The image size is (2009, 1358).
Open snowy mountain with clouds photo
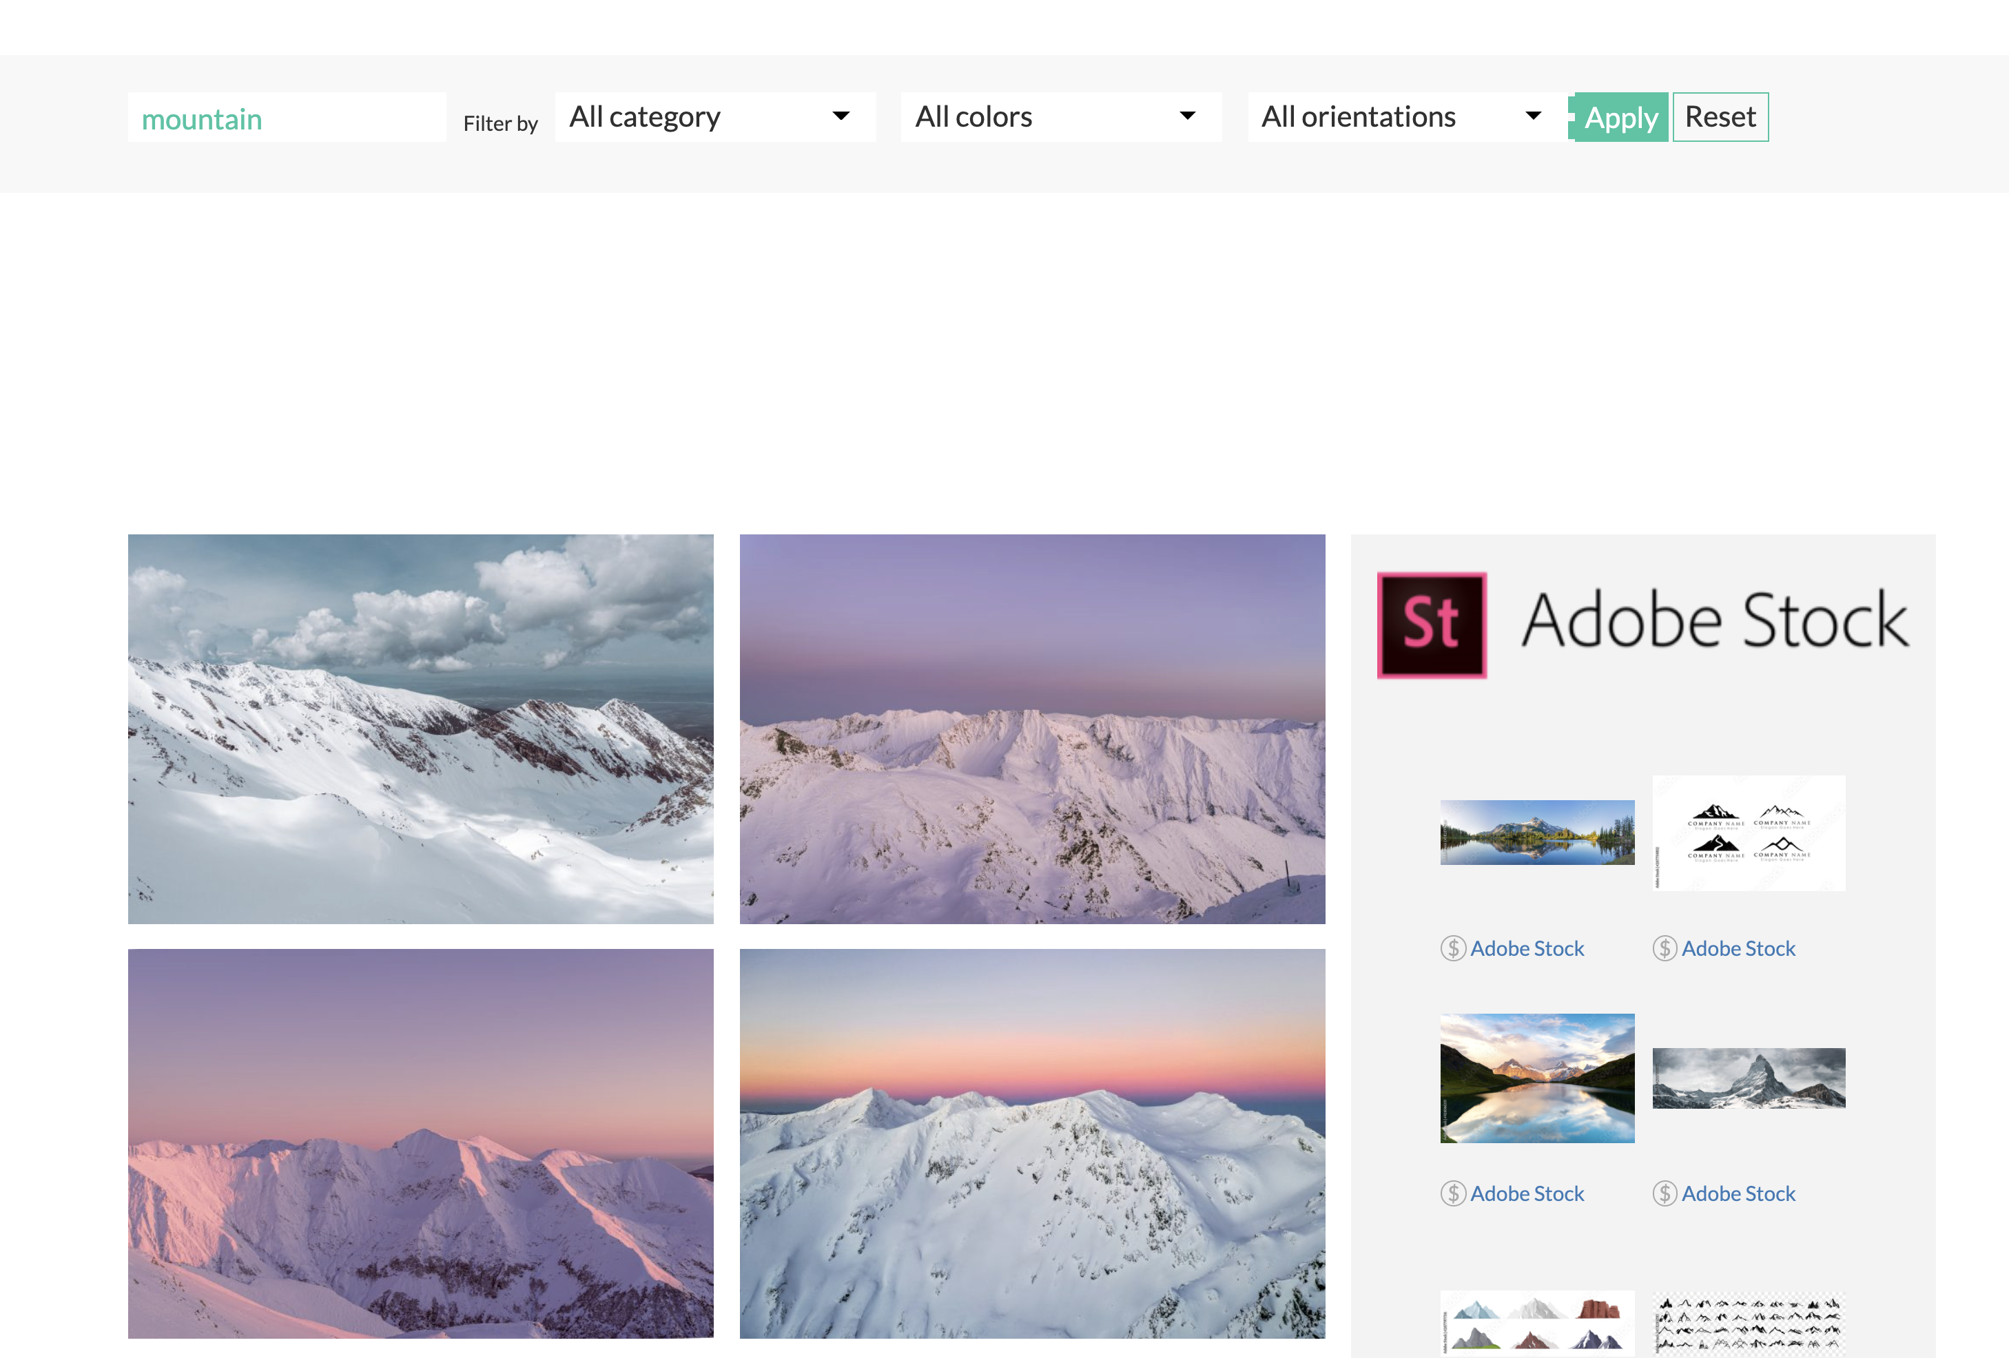420,729
